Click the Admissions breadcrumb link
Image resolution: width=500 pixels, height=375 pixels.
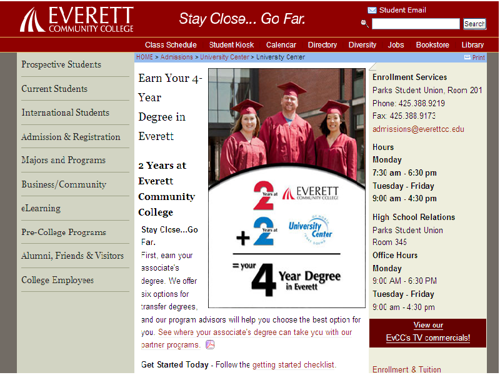tap(177, 57)
